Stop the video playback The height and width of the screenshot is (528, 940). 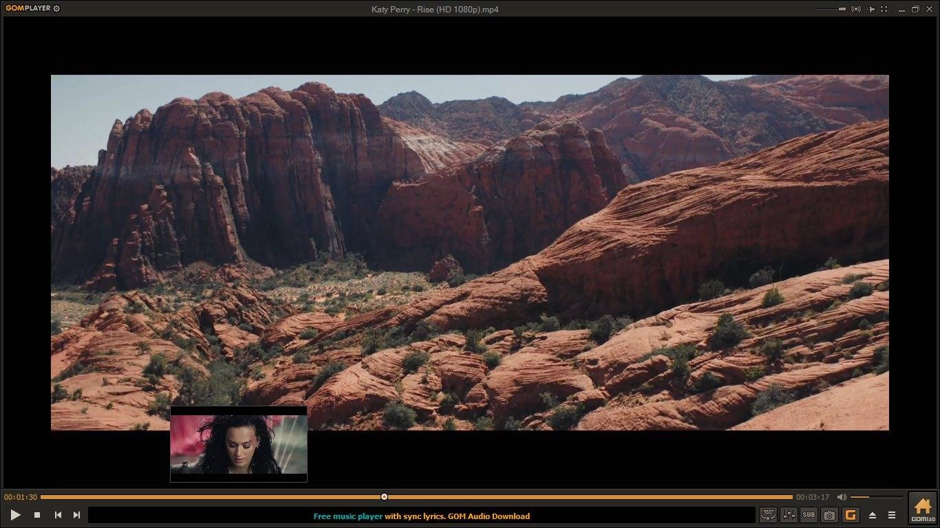pos(37,515)
